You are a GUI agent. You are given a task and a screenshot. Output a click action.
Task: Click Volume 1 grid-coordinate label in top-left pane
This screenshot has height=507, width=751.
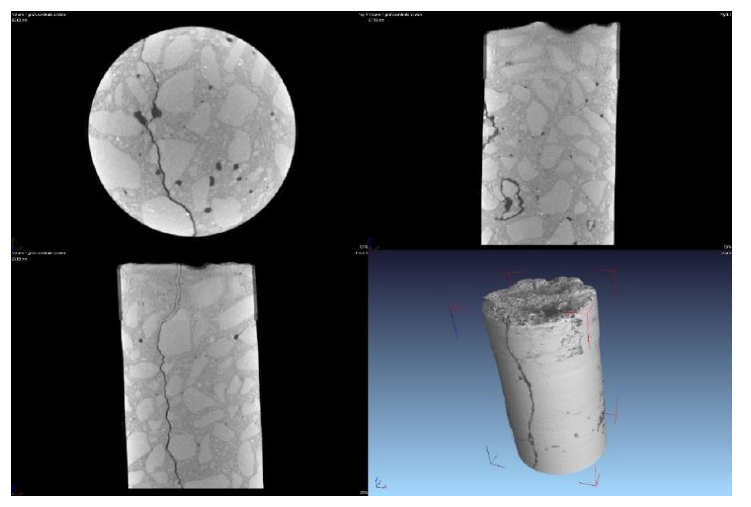coord(39,14)
